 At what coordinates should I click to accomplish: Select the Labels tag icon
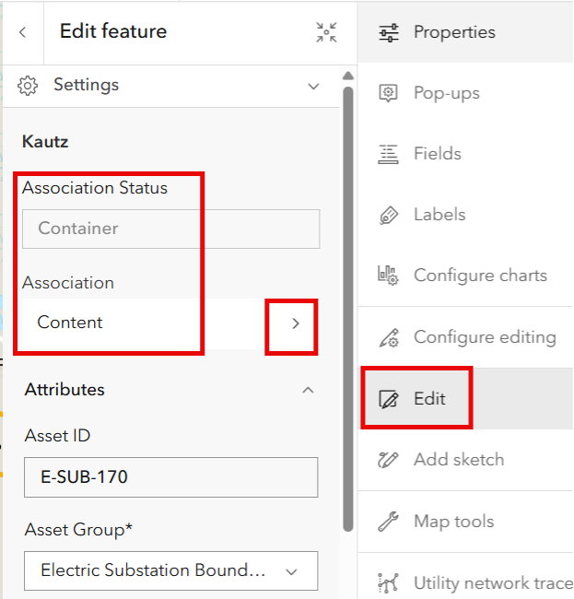389,215
